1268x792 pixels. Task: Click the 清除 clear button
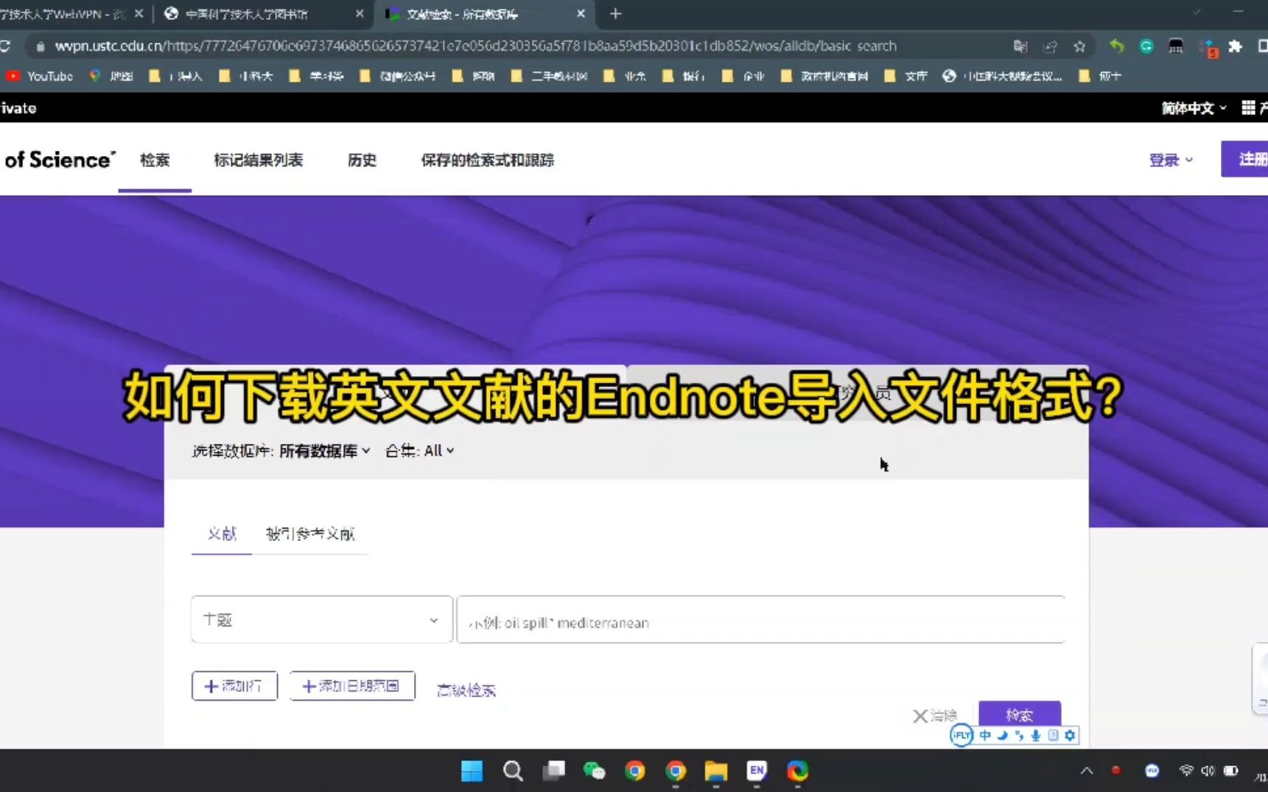[x=935, y=715]
